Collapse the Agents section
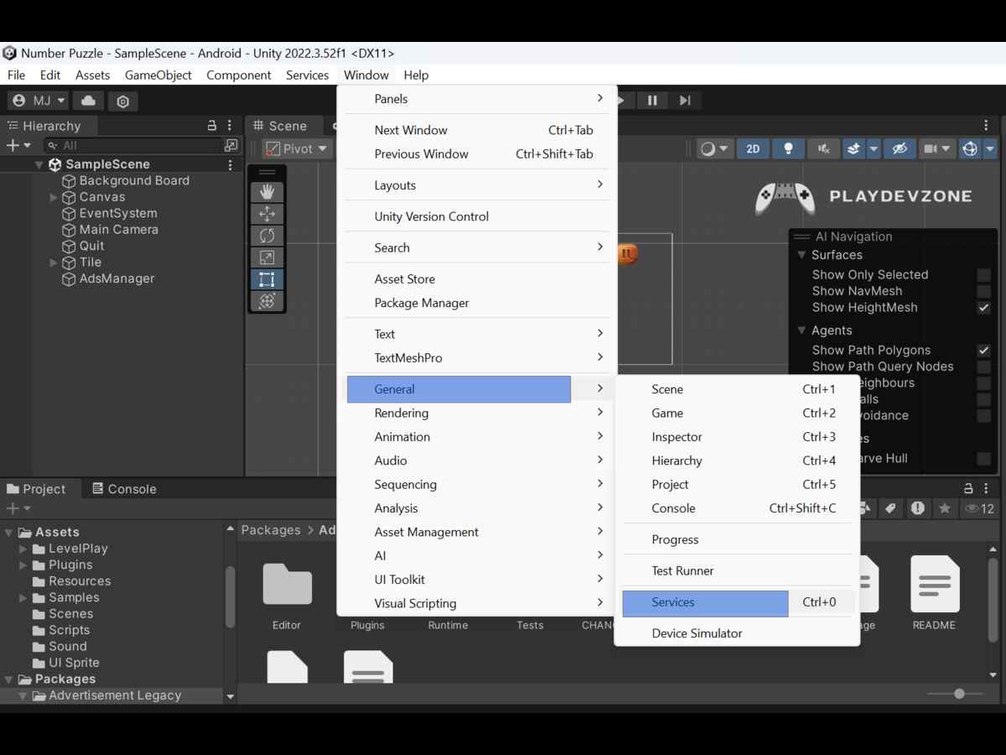The width and height of the screenshot is (1006, 755). click(801, 331)
